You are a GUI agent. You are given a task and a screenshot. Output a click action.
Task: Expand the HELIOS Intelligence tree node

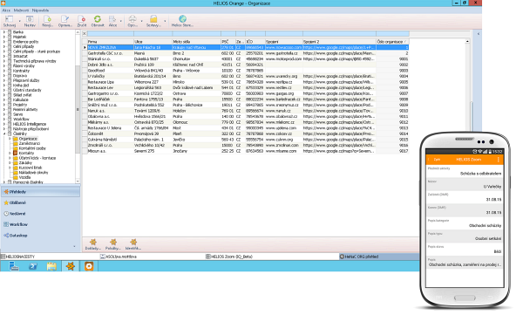(x=4, y=124)
